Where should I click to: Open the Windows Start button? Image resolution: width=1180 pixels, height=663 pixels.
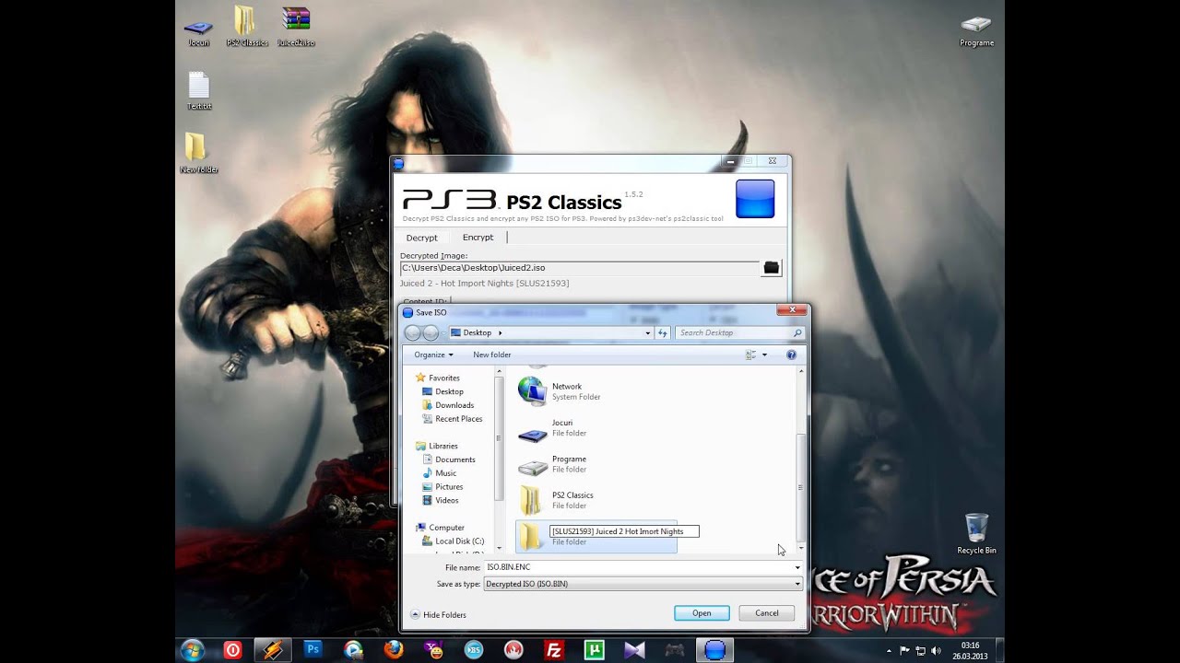(x=193, y=649)
